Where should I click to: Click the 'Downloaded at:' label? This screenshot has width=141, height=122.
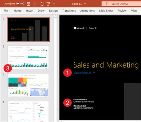pyautogui.click(x=80, y=106)
